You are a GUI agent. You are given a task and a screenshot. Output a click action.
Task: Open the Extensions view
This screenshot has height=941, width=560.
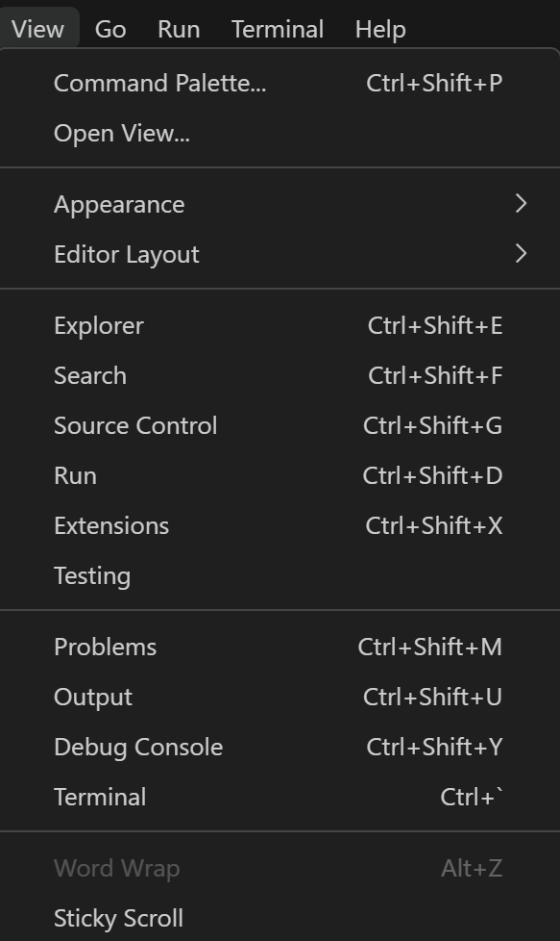click(110, 525)
